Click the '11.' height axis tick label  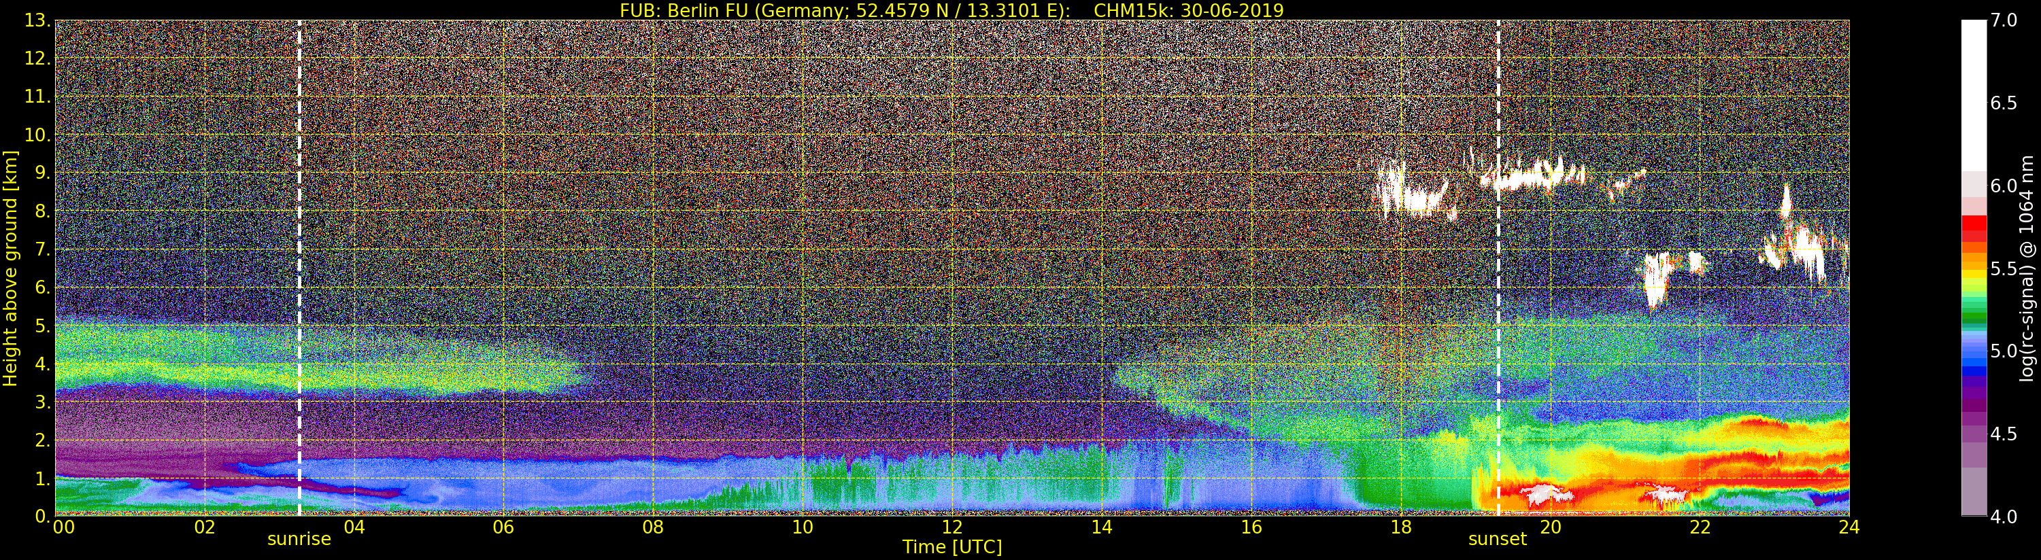37,97
